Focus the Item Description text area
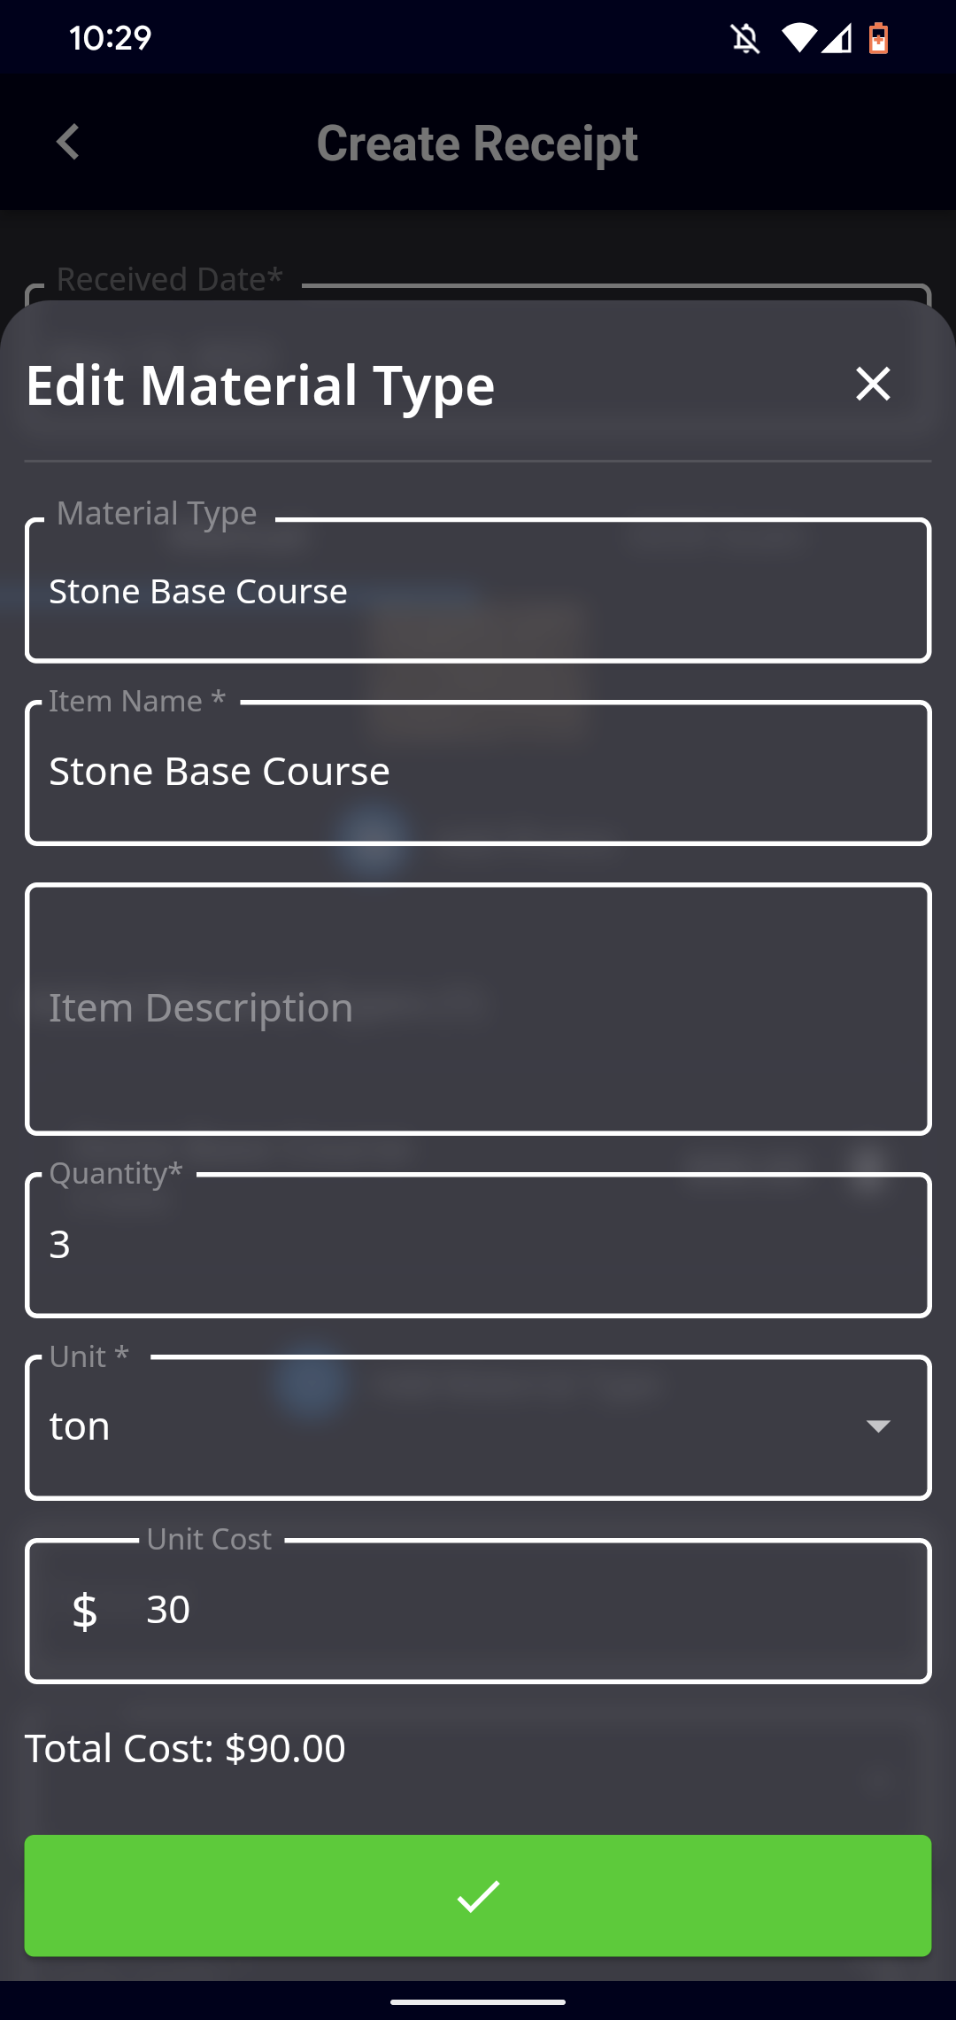This screenshot has height=2020, width=956. click(478, 1008)
